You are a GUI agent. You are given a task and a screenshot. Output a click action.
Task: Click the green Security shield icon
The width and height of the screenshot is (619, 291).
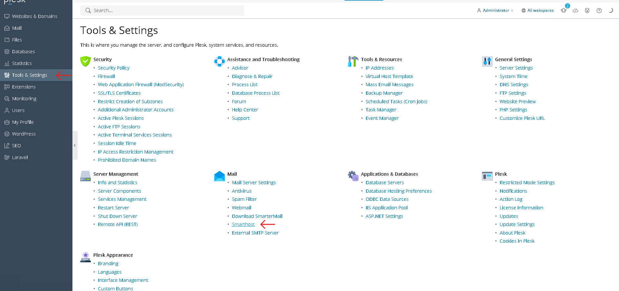[86, 61]
